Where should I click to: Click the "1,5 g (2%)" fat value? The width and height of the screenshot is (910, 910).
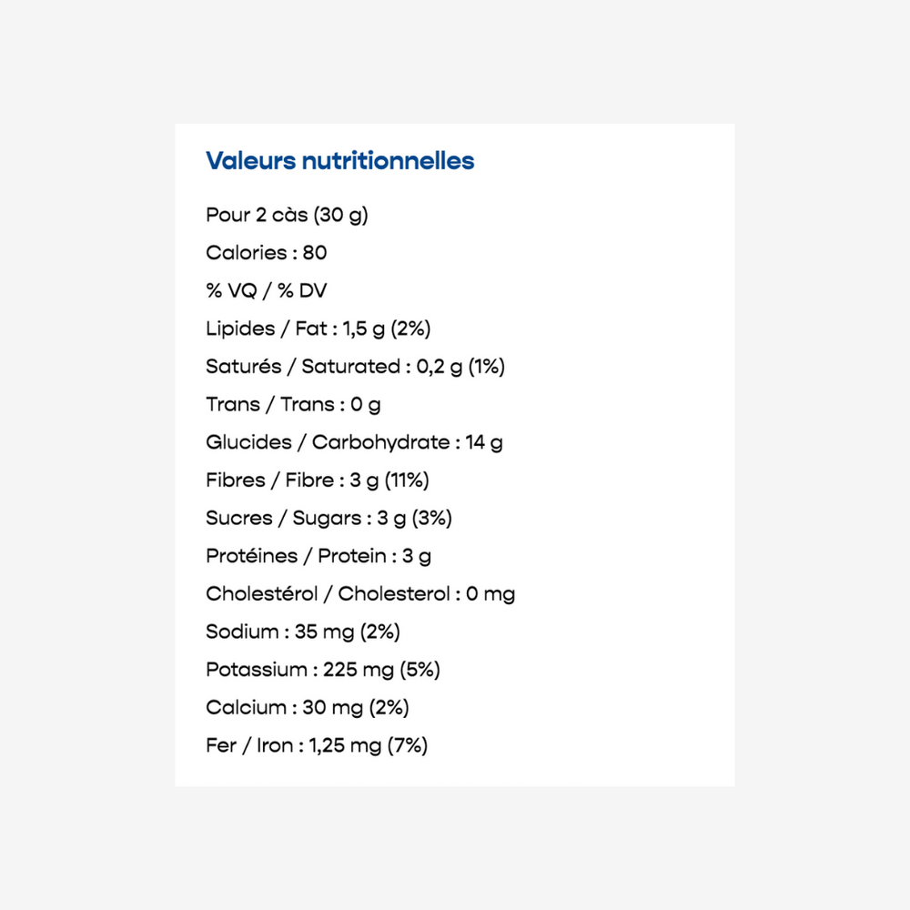[x=387, y=329]
